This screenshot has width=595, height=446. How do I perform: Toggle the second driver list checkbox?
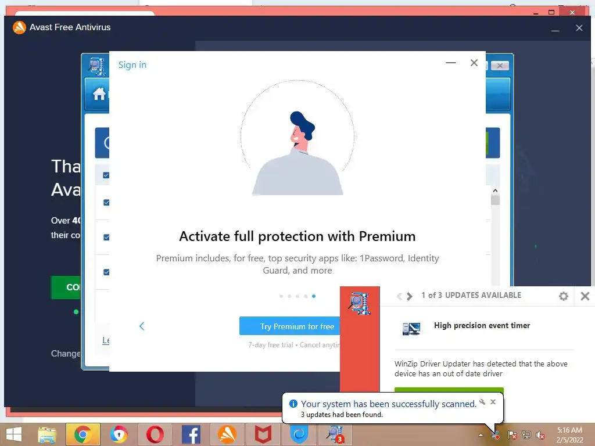click(106, 203)
